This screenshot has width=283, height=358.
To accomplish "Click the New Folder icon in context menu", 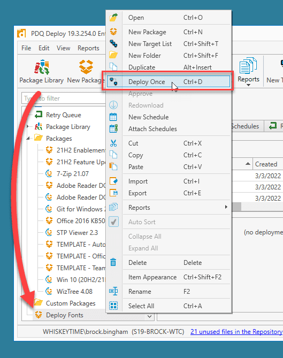I will (x=113, y=55).
